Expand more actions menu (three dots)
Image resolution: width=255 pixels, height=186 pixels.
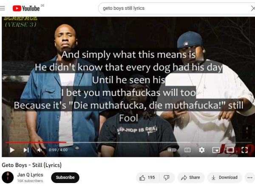(250, 177)
